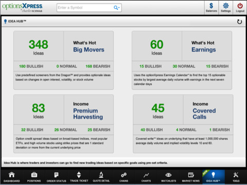The image size is (247, 185).
Task: Open Premium Harvesting ideas
Action: click(x=88, y=114)
